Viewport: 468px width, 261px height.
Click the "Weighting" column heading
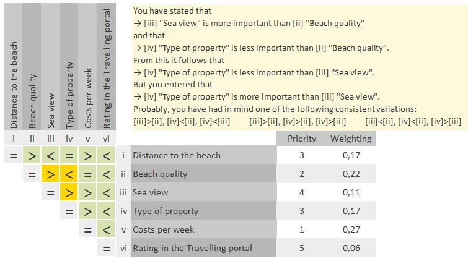click(x=351, y=139)
